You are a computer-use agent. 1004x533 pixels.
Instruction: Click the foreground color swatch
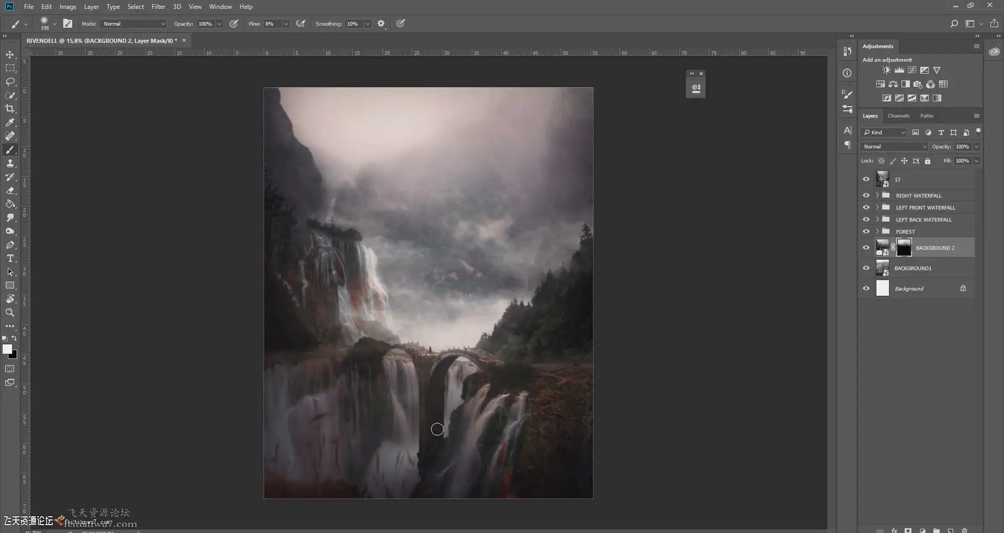pyautogui.click(x=7, y=349)
